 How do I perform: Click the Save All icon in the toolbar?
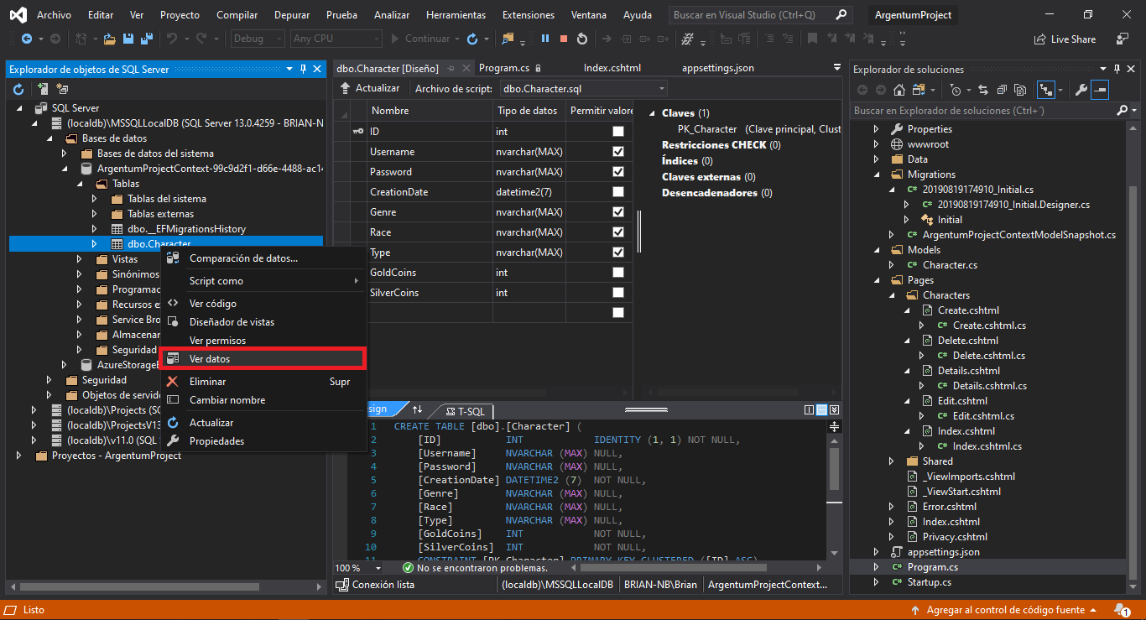pyautogui.click(x=145, y=39)
